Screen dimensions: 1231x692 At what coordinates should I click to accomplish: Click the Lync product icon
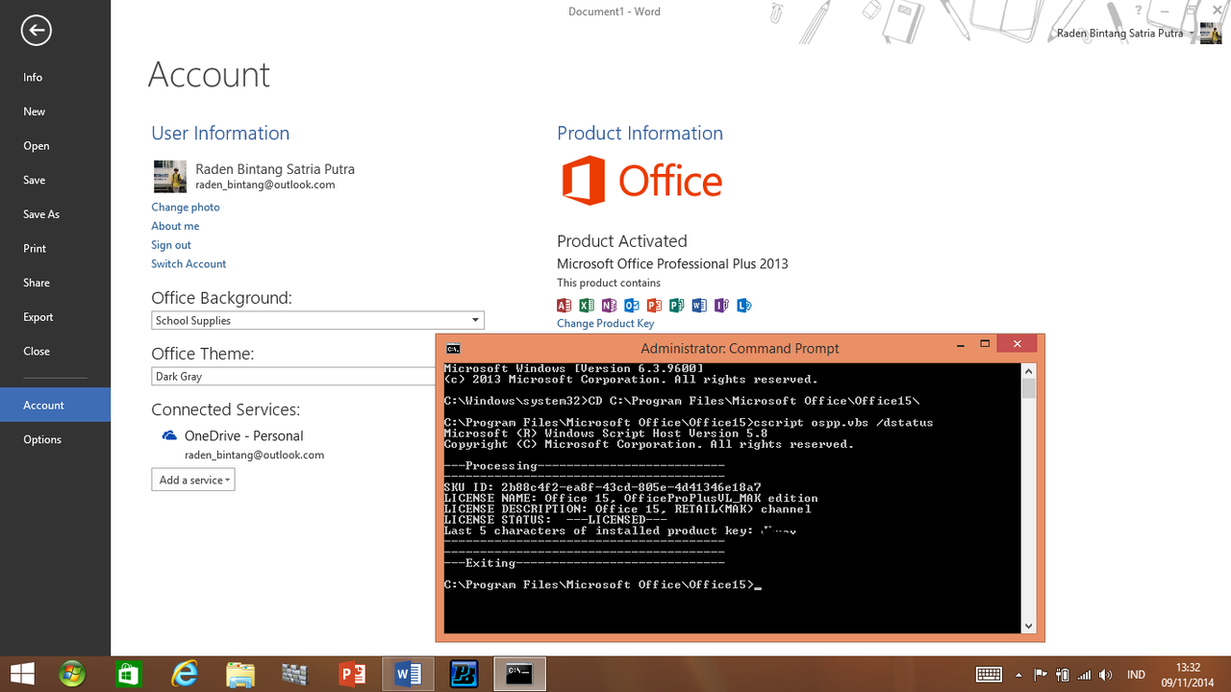click(x=743, y=306)
